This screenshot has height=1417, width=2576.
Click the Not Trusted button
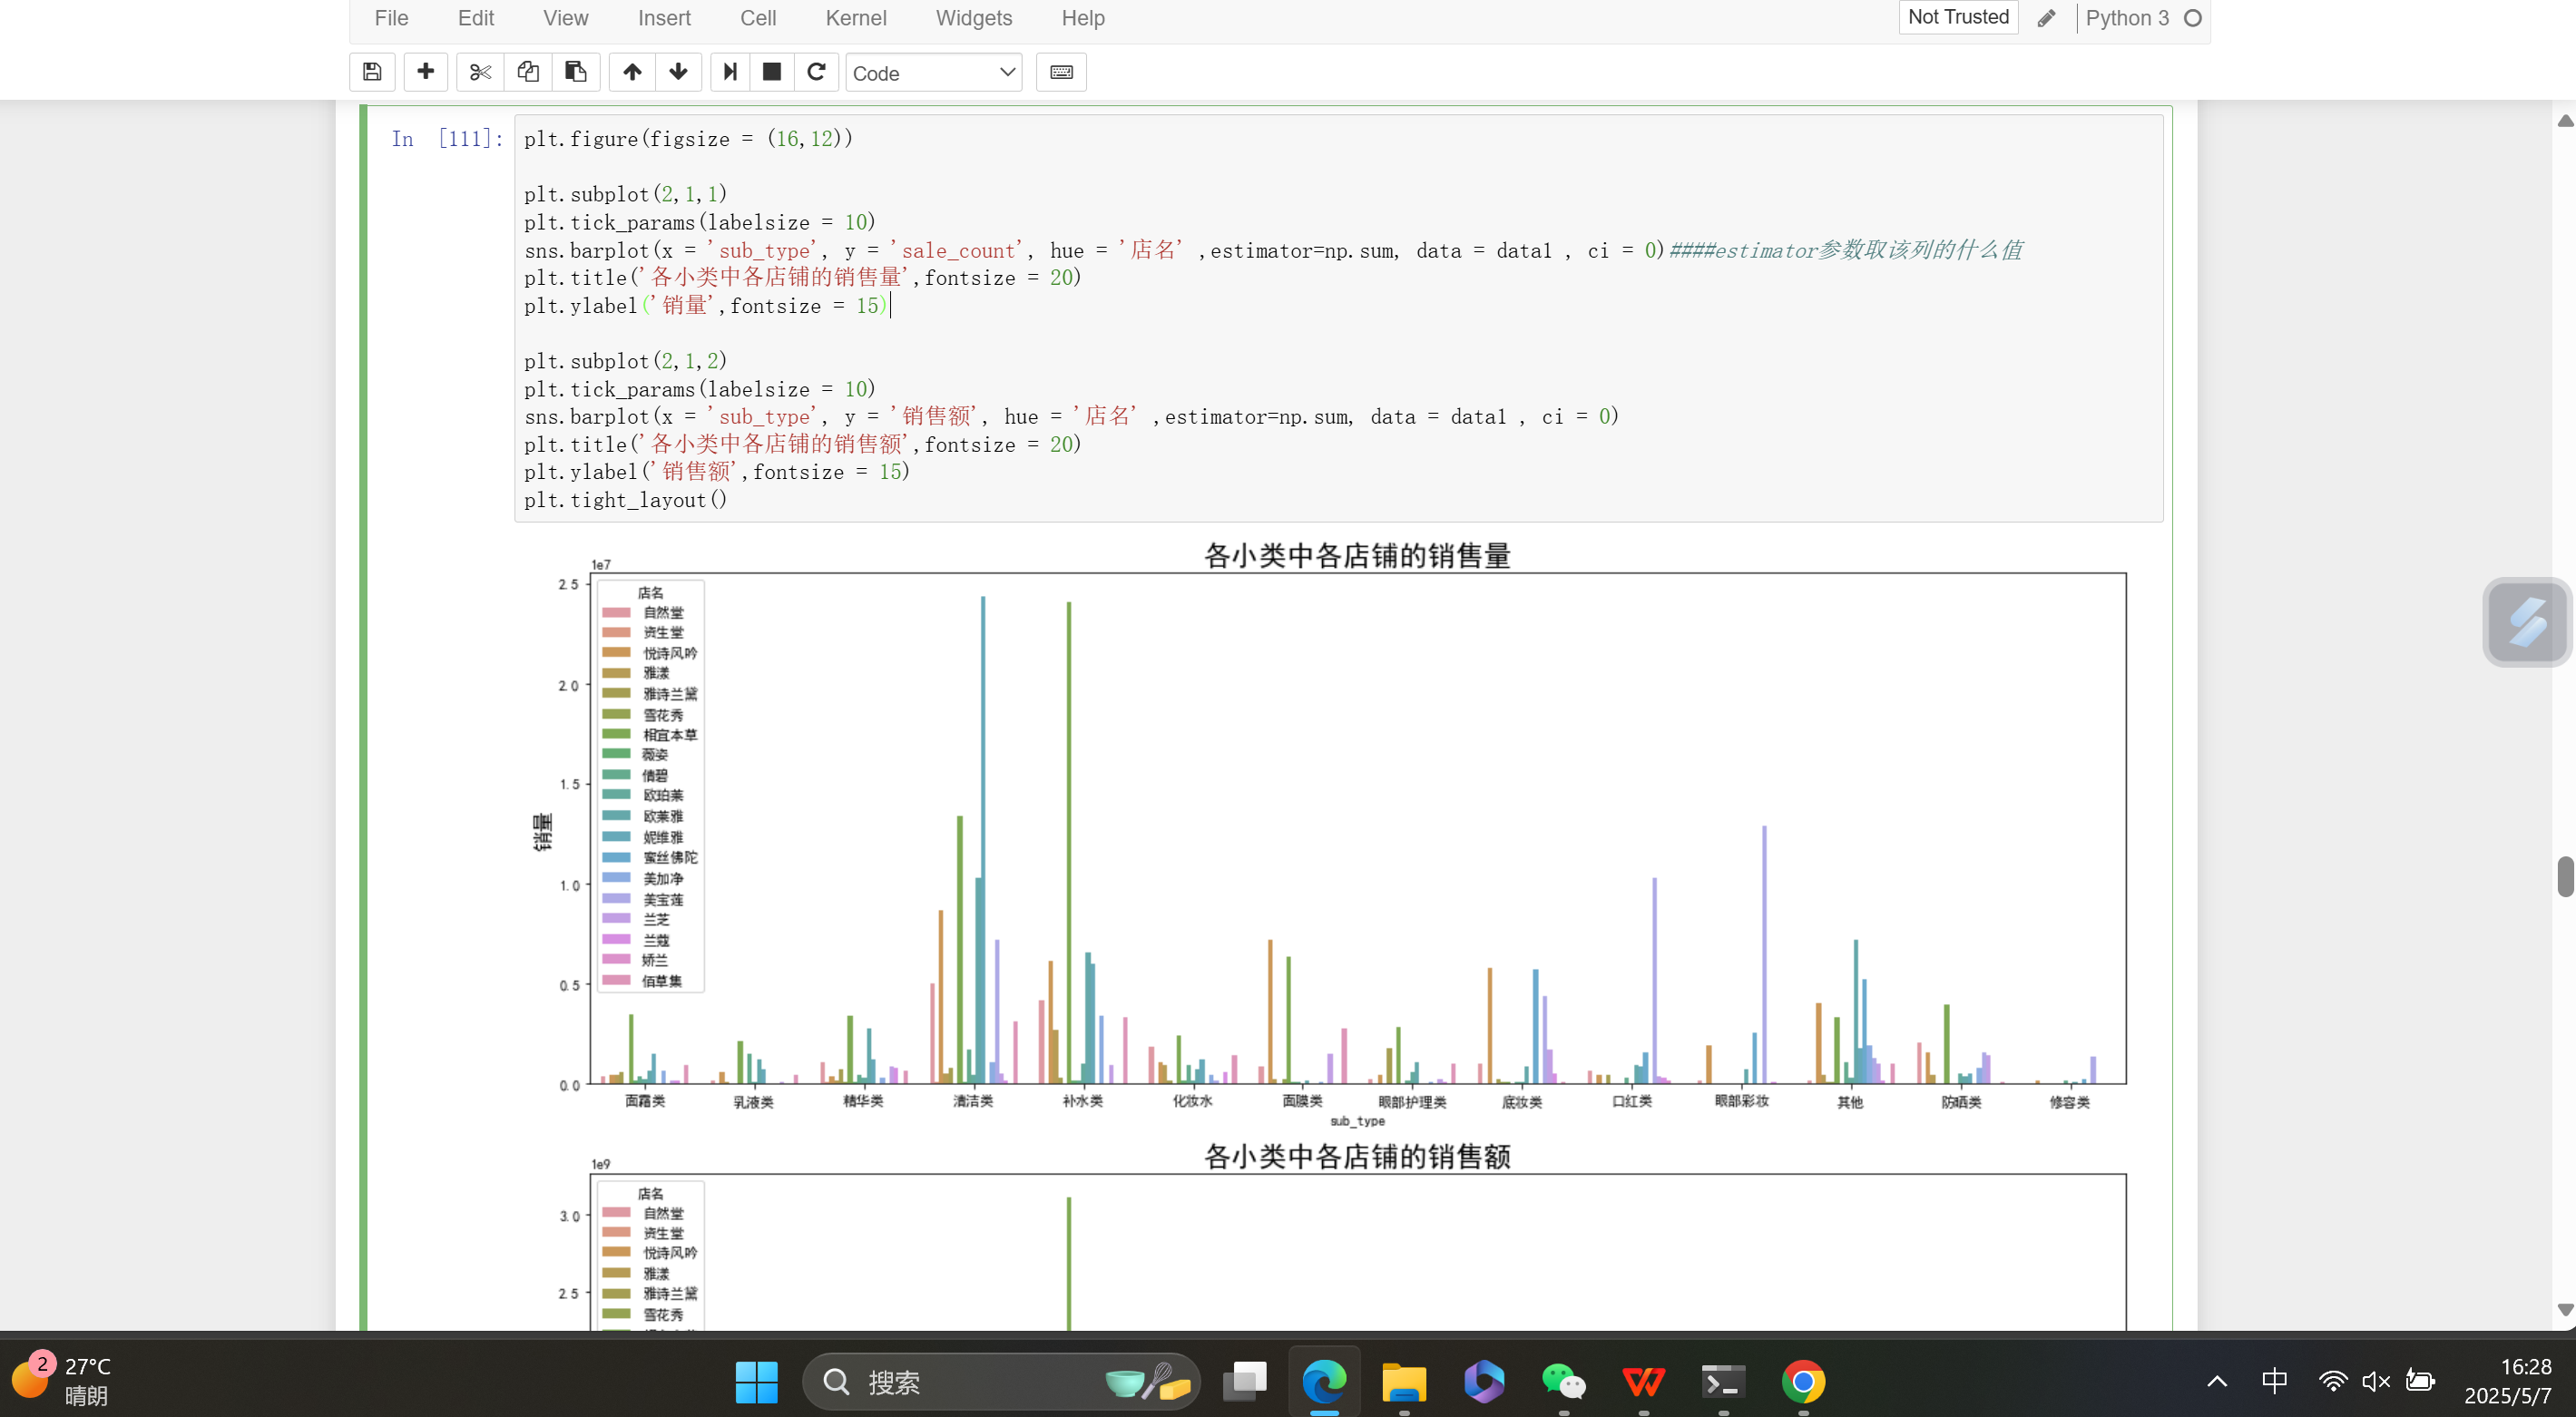(1957, 17)
